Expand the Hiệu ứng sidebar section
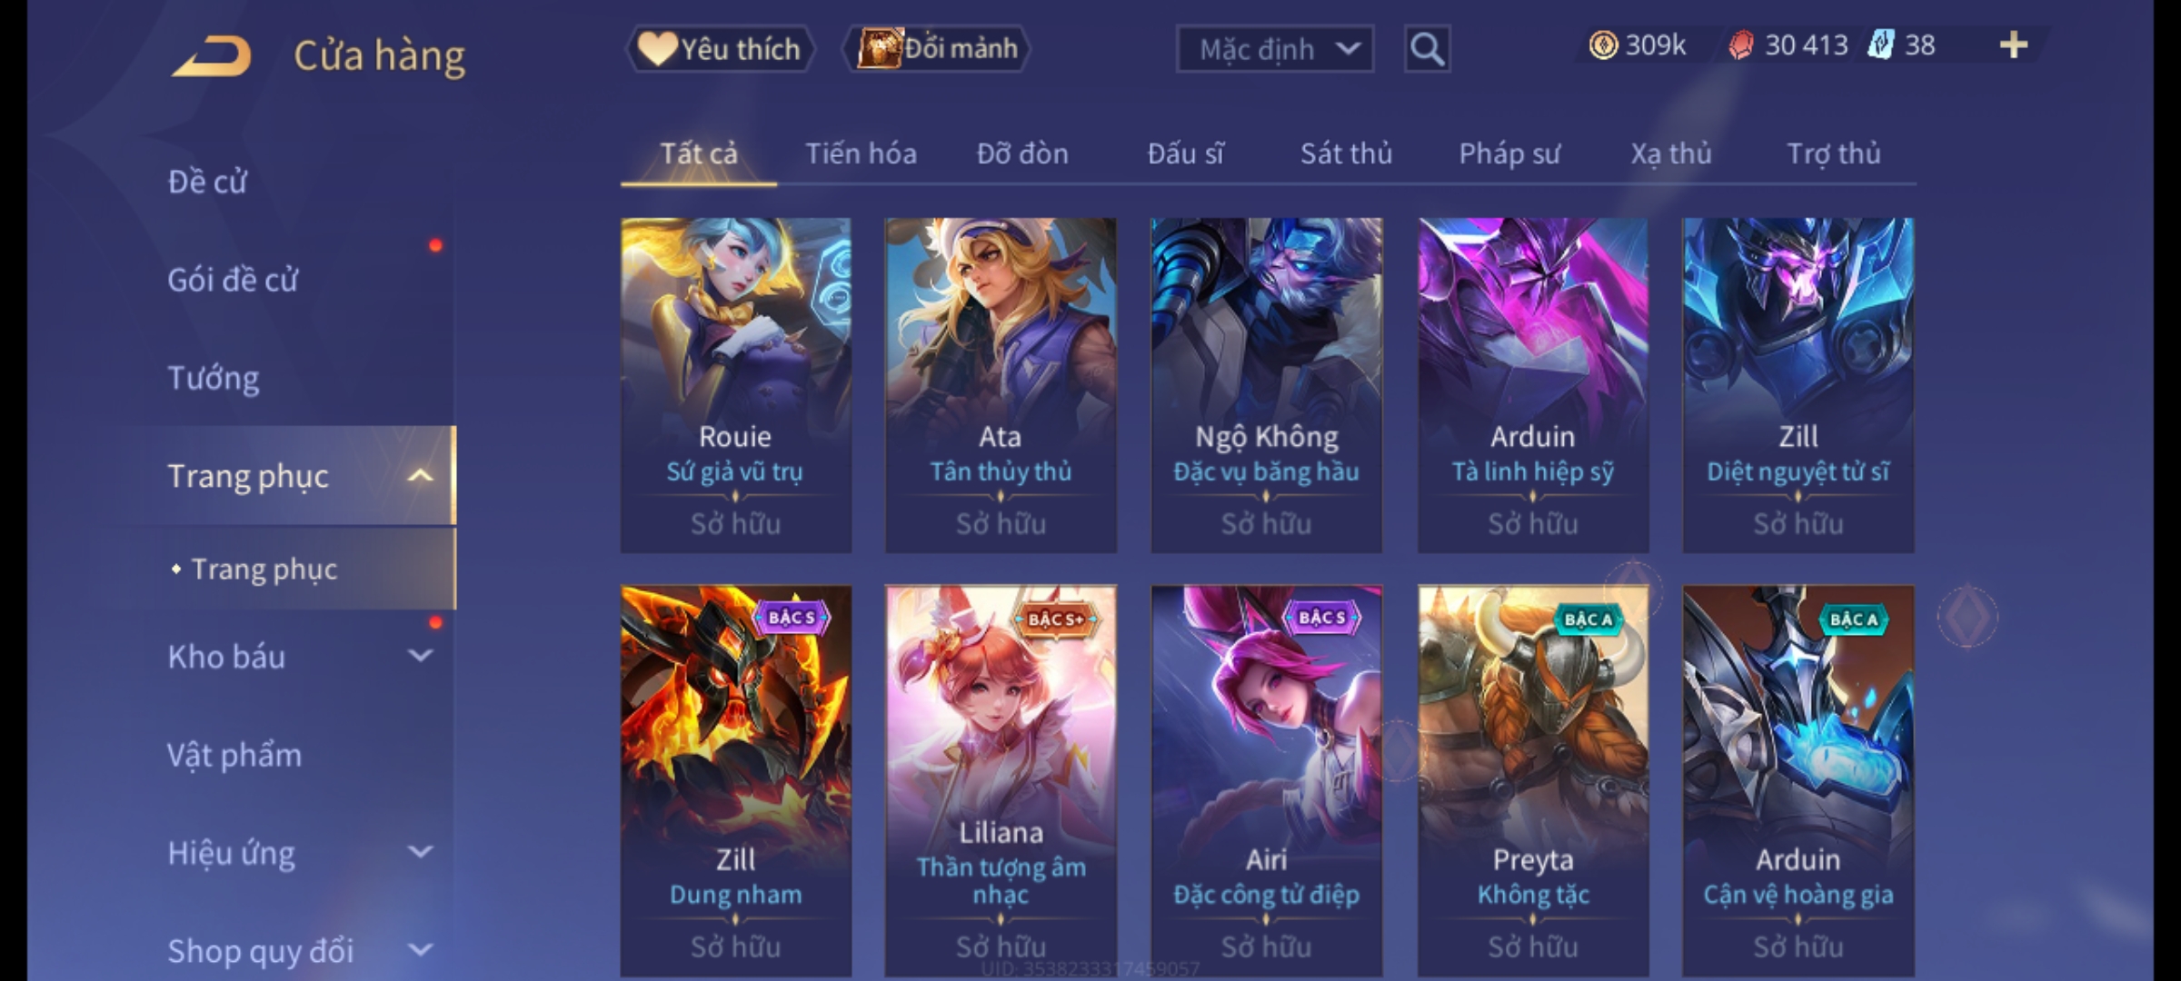 [x=420, y=852]
